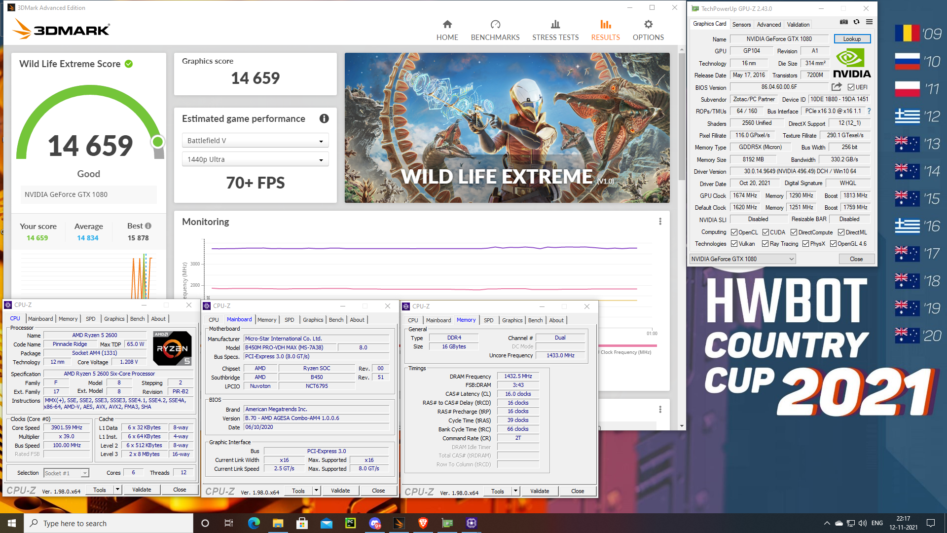Click the Ryzen 5 logo in CPU-Z
Viewport: 947px width, 533px height.
click(172, 348)
